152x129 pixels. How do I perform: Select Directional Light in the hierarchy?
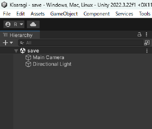52,64
